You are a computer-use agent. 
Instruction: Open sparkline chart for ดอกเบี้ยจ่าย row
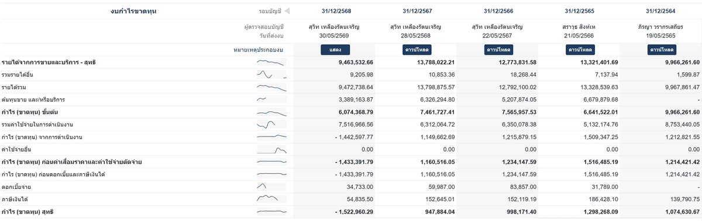coord(272,187)
